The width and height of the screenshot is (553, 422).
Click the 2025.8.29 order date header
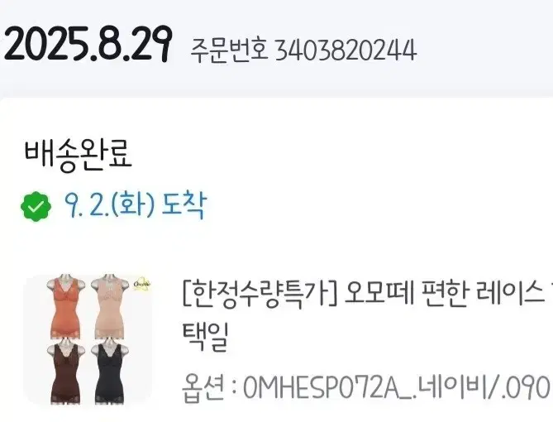88,45
